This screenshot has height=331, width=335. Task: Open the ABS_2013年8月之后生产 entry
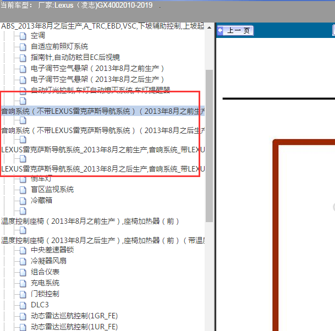[103, 26]
